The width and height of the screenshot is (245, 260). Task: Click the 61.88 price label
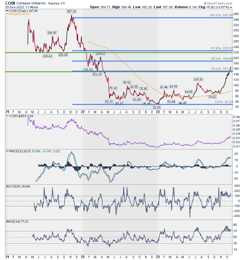click(137, 99)
